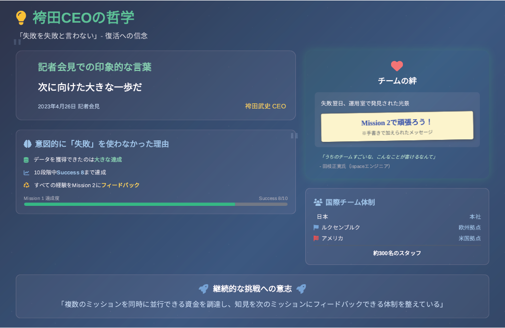Click the 国際チーム体制 heading

350,202
